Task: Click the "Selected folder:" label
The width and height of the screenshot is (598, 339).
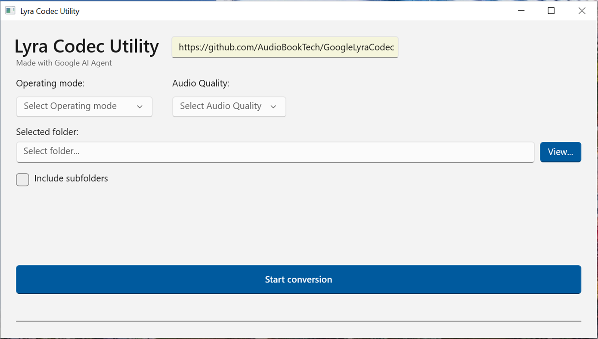Action: (x=47, y=132)
